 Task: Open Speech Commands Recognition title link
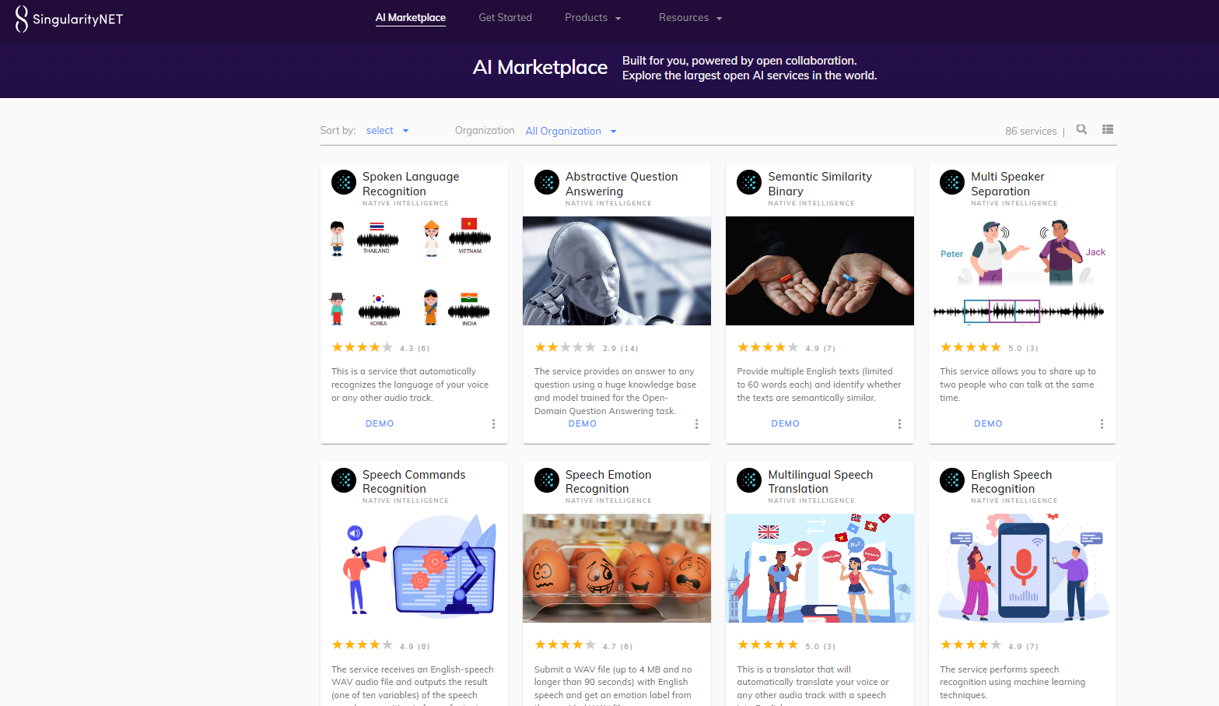pos(414,482)
